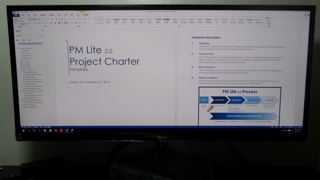Go to '1.6 Project Budget' in navigation

29,84
